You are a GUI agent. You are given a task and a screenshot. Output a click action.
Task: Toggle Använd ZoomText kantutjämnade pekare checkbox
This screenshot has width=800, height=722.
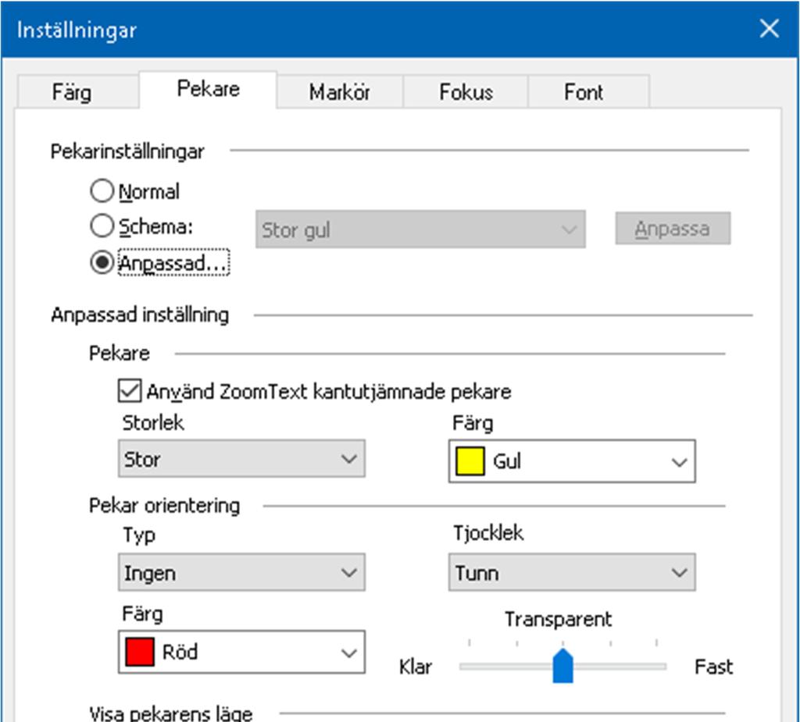[x=128, y=390]
